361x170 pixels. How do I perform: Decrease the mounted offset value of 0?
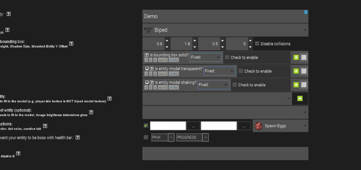point(250,47)
